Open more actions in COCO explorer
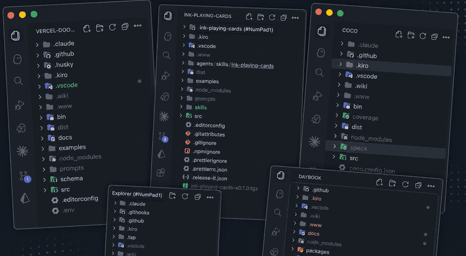 pyautogui.click(x=446, y=37)
